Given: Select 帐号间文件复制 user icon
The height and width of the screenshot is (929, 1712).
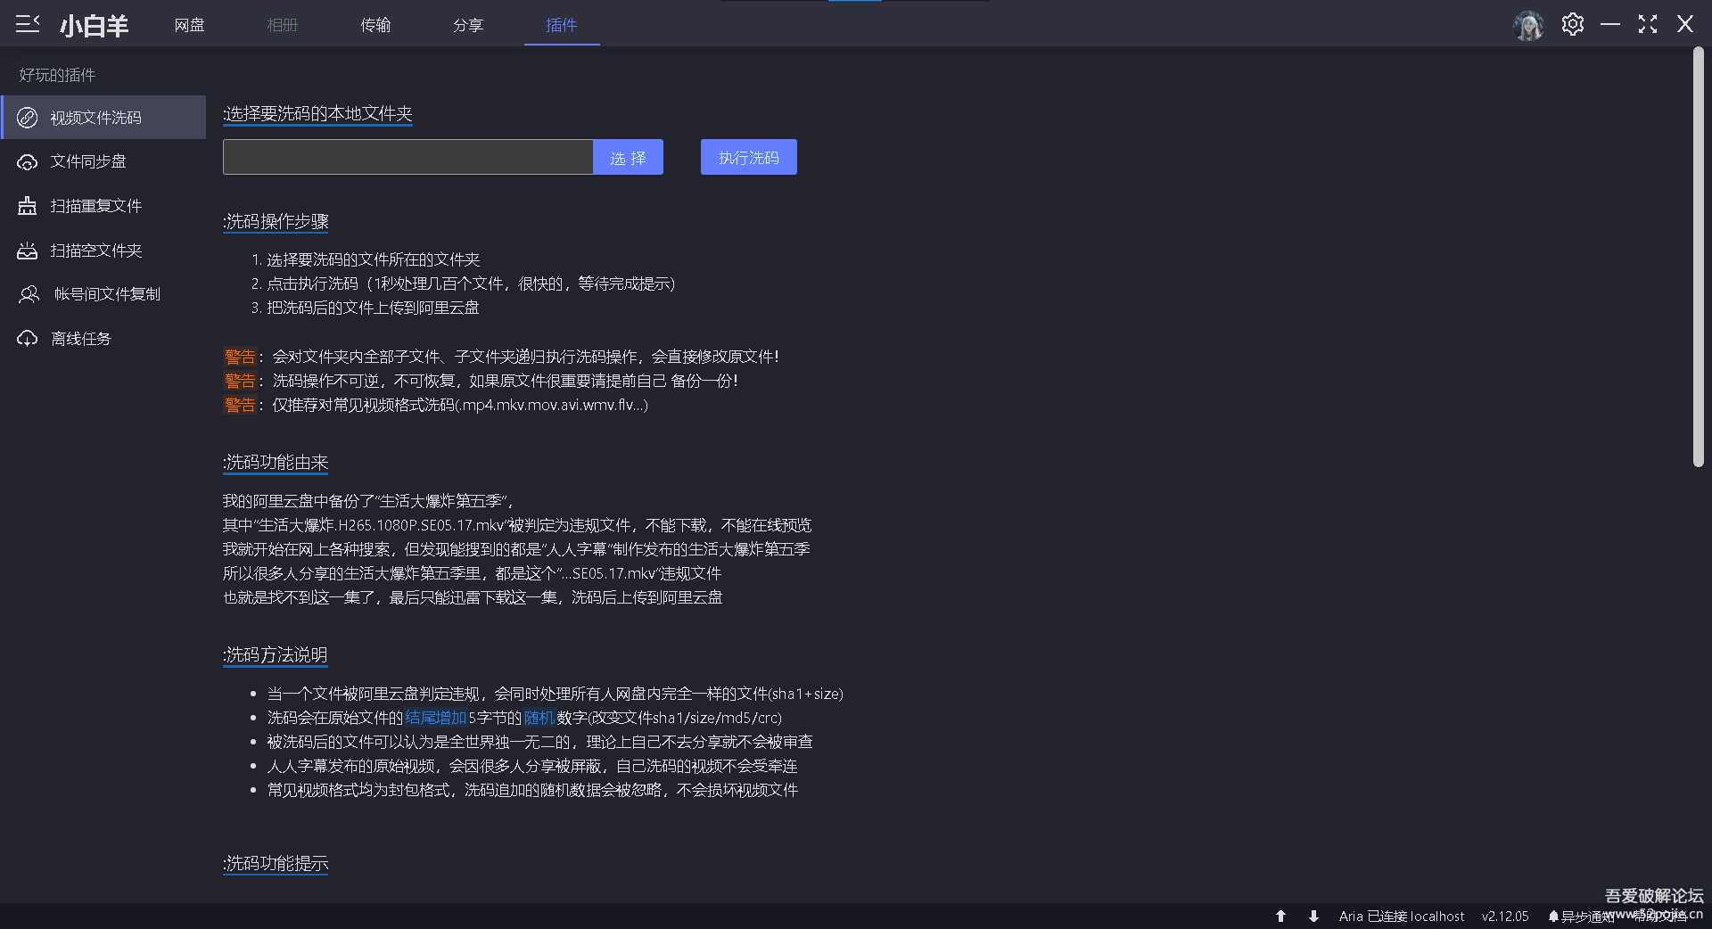Looking at the screenshot, I should pyautogui.click(x=29, y=294).
